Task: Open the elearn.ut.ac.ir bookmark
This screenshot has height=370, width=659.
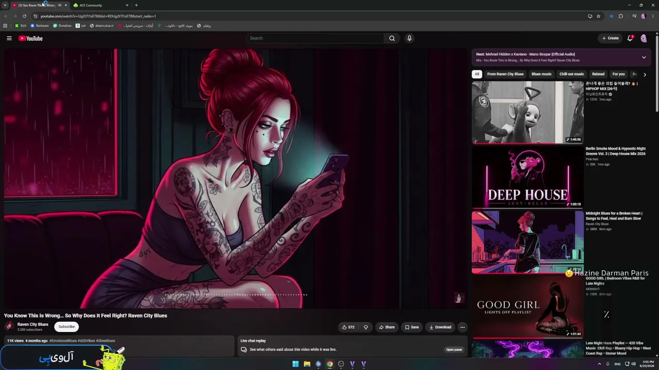Action: (101, 26)
